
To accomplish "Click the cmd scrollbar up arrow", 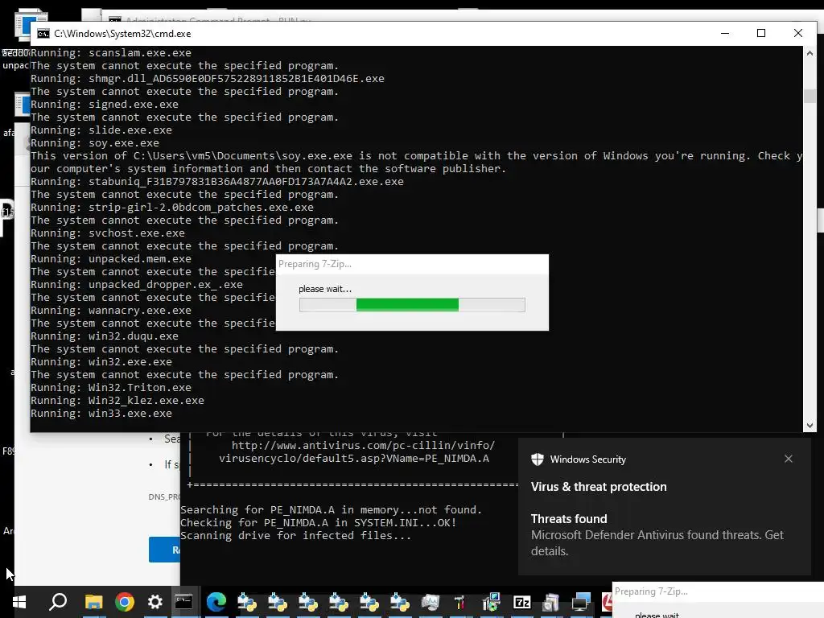I will 810,53.
